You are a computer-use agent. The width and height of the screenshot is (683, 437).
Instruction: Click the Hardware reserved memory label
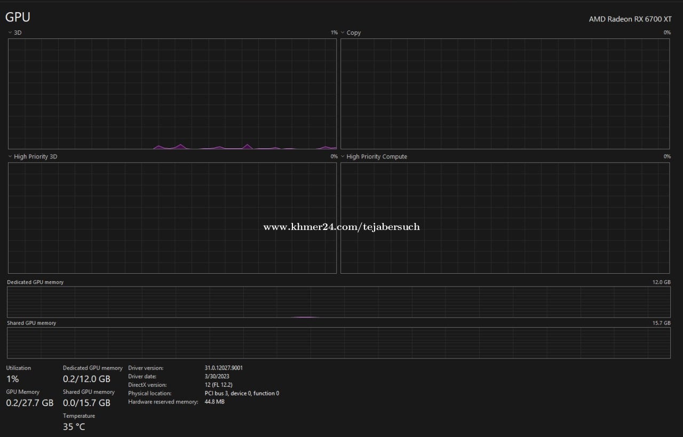(x=163, y=402)
